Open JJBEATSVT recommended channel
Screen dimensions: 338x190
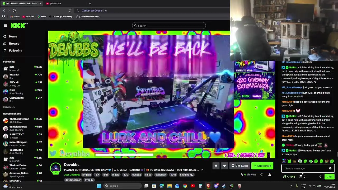point(22,136)
